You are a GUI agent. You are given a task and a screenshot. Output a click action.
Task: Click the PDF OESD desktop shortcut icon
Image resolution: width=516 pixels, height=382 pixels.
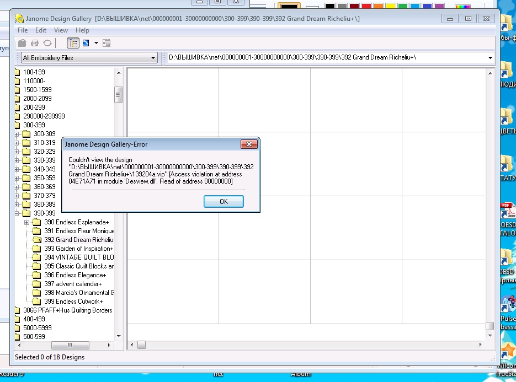tap(507, 211)
